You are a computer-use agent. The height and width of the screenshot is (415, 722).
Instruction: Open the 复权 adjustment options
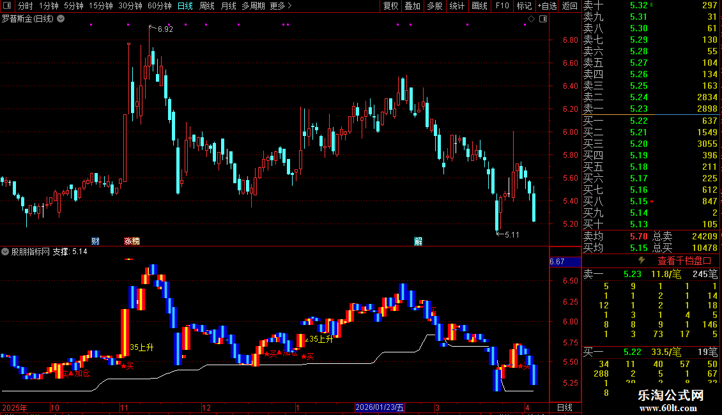[x=390, y=6]
